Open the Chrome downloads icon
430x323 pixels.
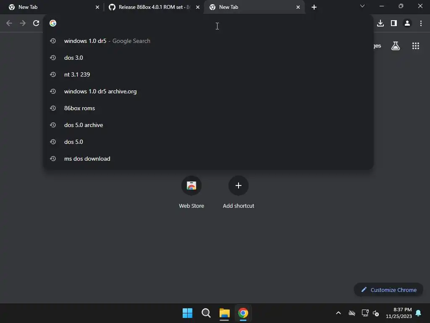click(x=380, y=24)
